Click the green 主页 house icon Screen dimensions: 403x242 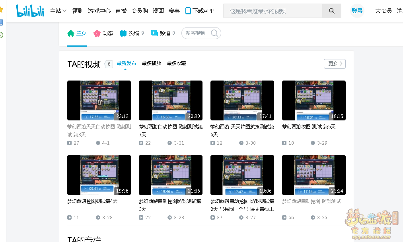(71, 33)
